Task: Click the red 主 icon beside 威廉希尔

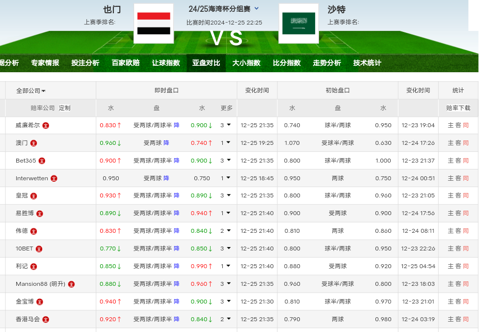Action: 46,126
